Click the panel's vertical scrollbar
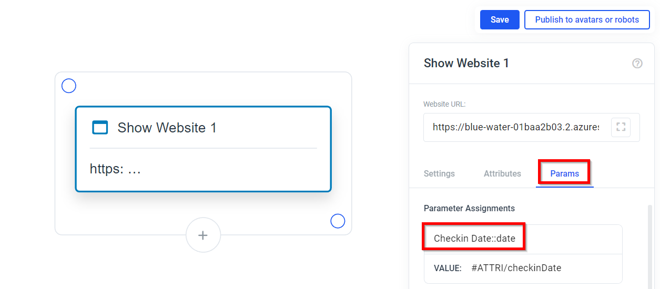The image size is (660, 289). (650, 246)
